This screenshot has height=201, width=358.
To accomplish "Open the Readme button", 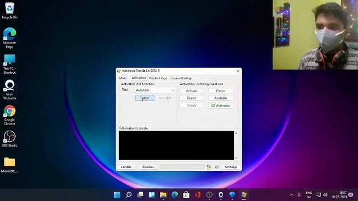I will click(x=148, y=167).
